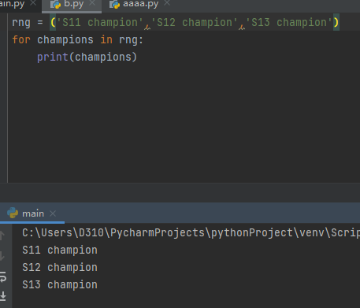
Task: Click the 'S12 champion' console output line
Action: pyautogui.click(x=60, y=267)
